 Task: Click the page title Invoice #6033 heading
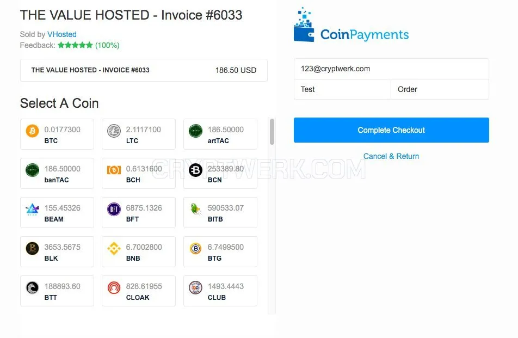[131, 15]
